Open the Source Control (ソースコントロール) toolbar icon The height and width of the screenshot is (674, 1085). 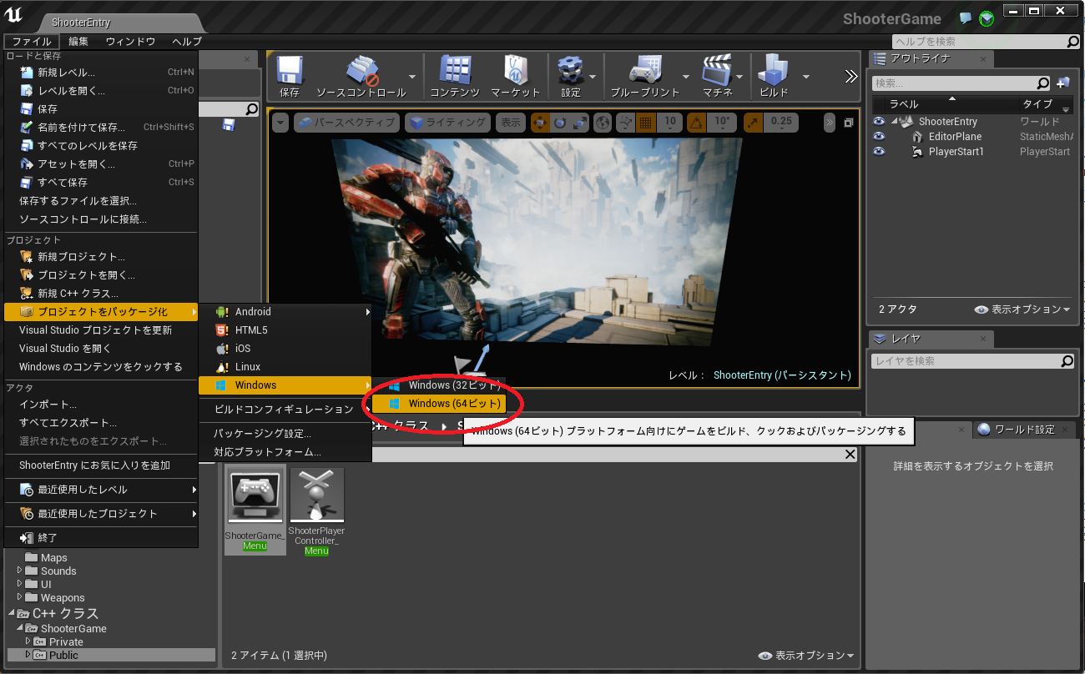(361, 70)
